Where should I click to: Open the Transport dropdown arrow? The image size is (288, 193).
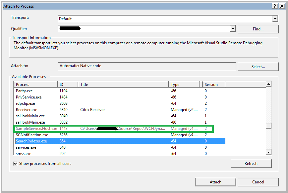pos(275,19)
